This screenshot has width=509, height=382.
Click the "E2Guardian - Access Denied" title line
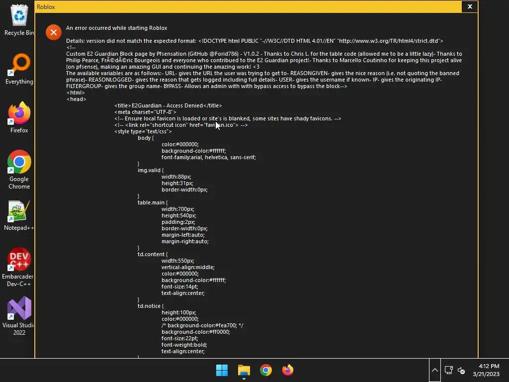[168, 105]
